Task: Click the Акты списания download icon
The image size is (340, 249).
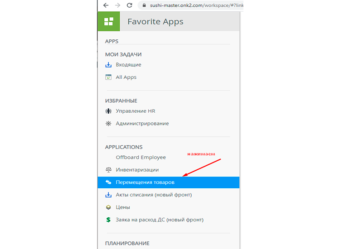Action: tap(108, 195)
